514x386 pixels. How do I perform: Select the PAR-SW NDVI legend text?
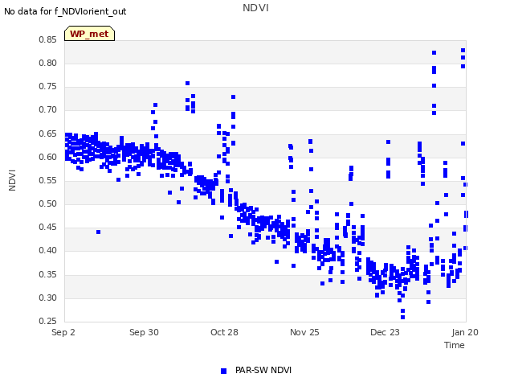click(263, 370)
